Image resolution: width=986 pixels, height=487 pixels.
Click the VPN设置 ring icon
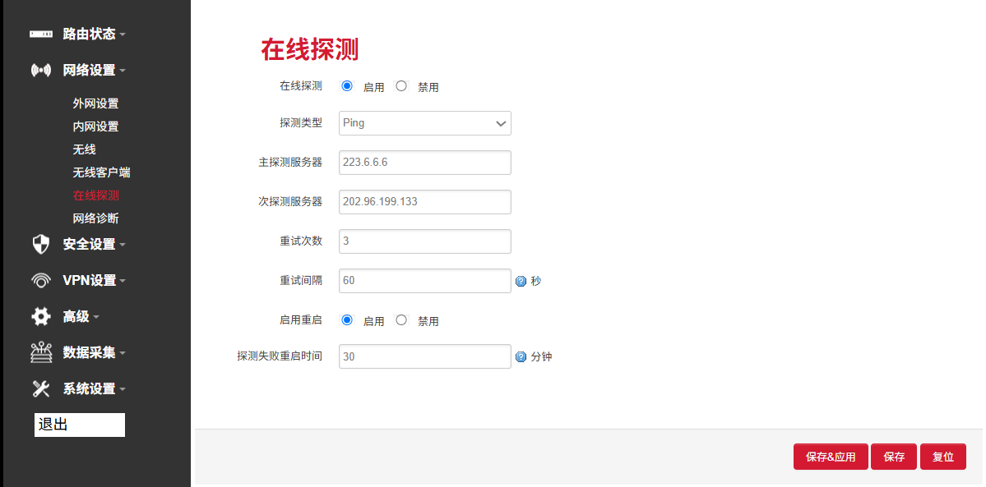[39, 280]
